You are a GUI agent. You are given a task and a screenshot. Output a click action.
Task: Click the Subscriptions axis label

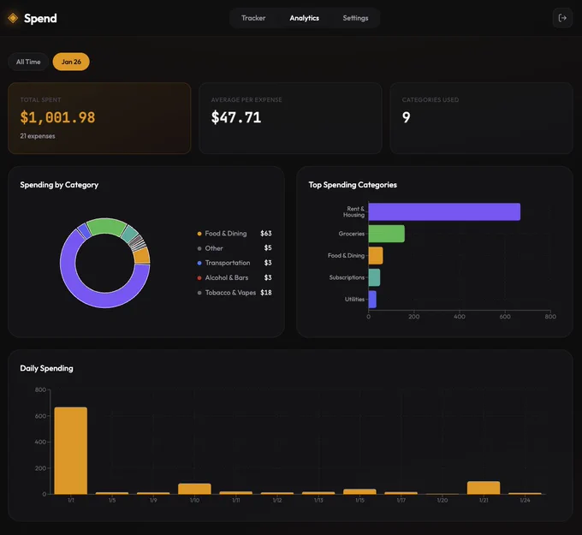(x=347, y=277)
